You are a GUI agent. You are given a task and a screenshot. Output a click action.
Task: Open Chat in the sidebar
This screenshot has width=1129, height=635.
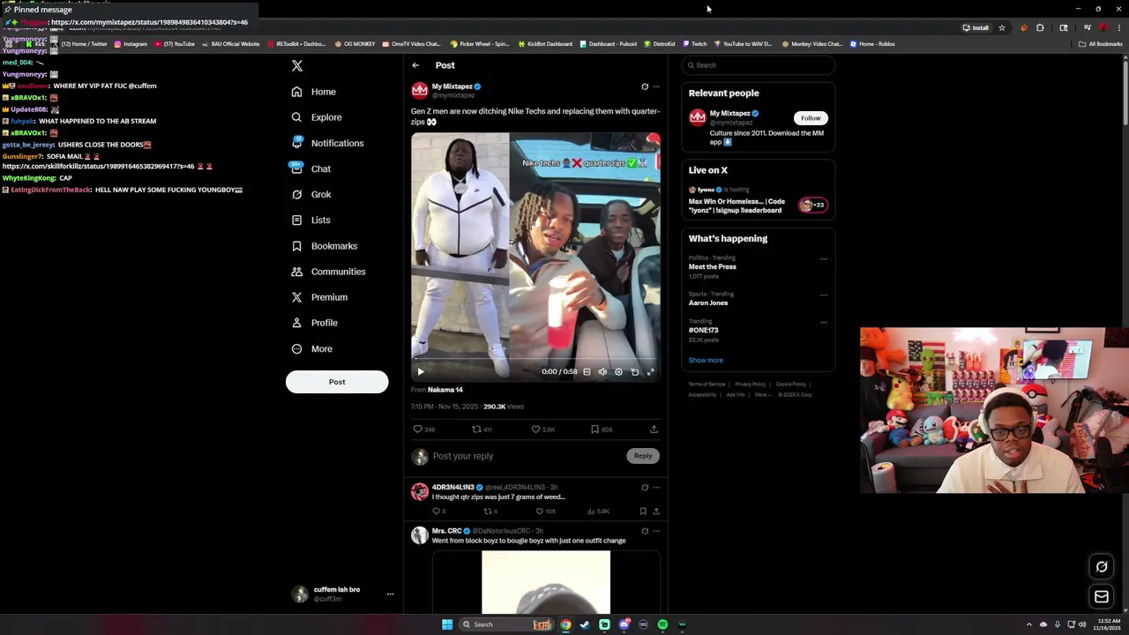(310, 168)
